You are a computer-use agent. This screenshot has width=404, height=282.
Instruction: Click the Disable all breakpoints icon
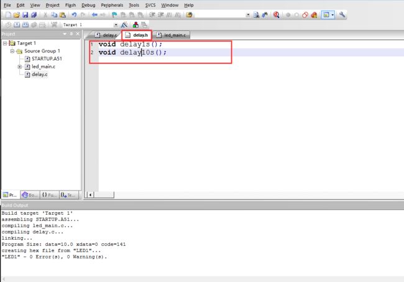pos(305,15)
